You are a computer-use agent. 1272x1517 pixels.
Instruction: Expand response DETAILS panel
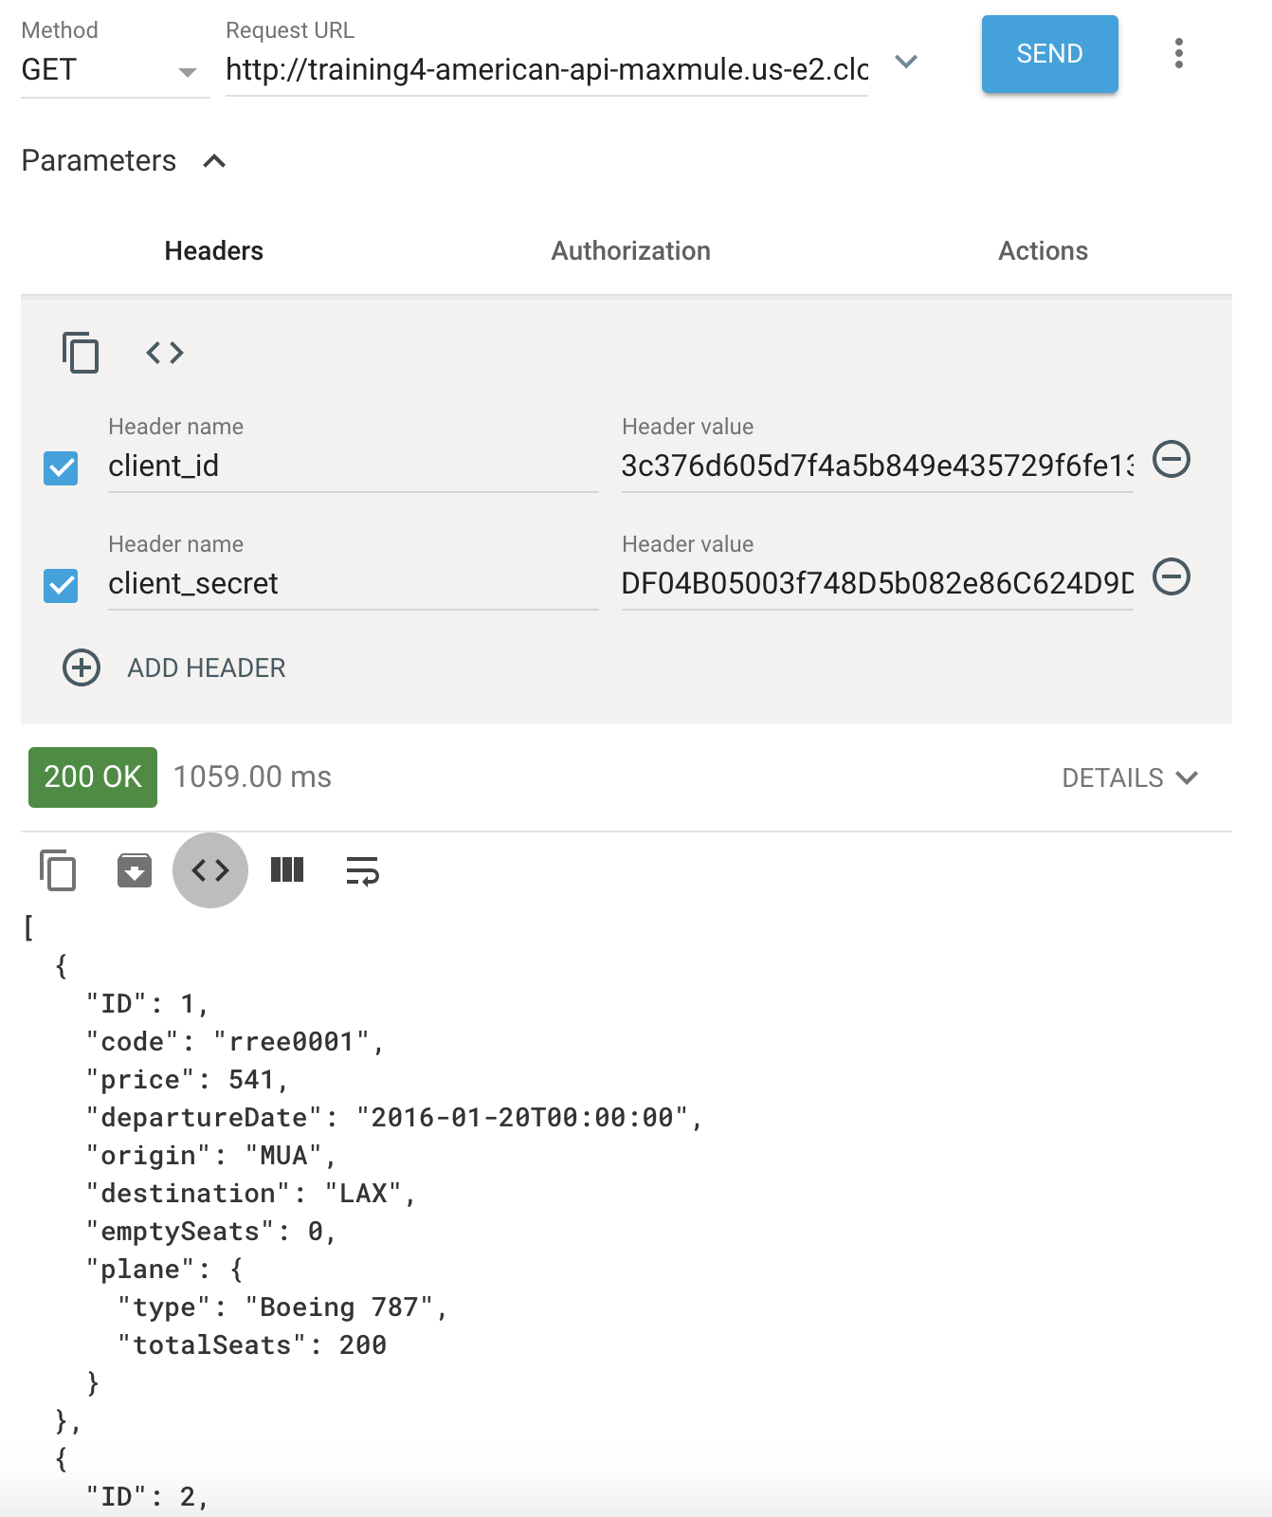[1131, 777]
